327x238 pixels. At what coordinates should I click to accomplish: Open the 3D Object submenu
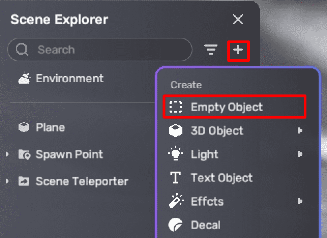[217, 131]
